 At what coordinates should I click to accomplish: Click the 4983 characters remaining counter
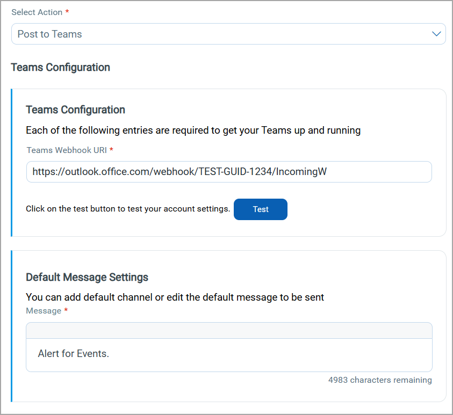380,380
